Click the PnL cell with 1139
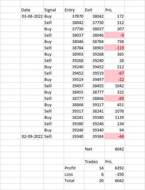 [x=114, y=117]
